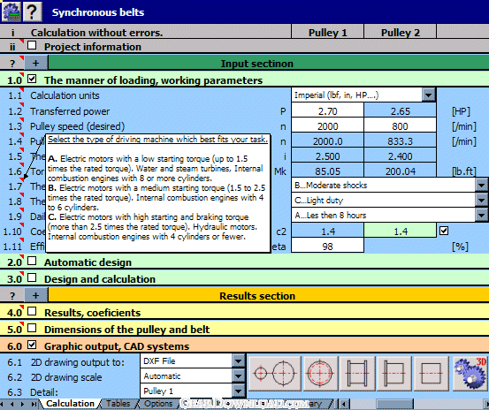Click the 2D drawing output to label
489x410 pixels.
pyautogui.click(x=77, y=362)
